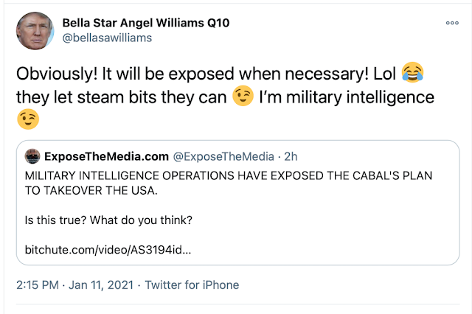This screenshot has height=314, width=472.
Task: Open Bella Star Angel Williams Q10 profile name
Action: 146,23
